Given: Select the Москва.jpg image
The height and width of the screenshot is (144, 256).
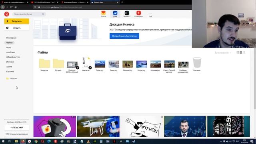Looking at the screenshot, I should [156, 66].
